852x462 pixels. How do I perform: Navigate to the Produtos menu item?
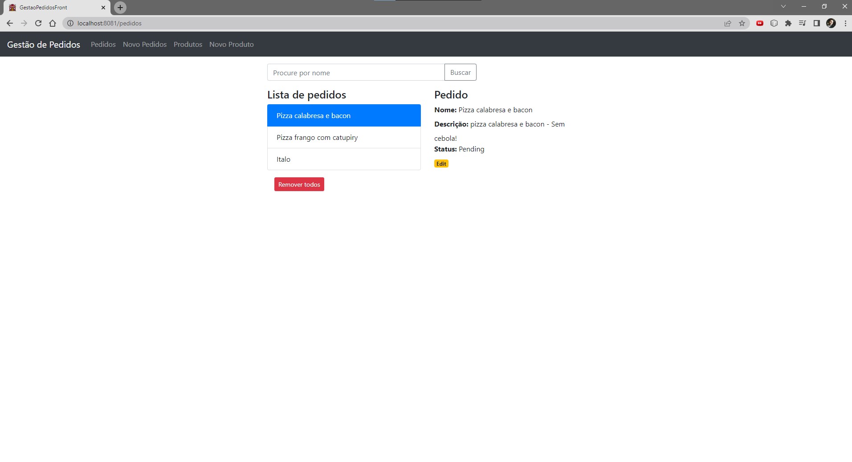click(x=188, y=44)
